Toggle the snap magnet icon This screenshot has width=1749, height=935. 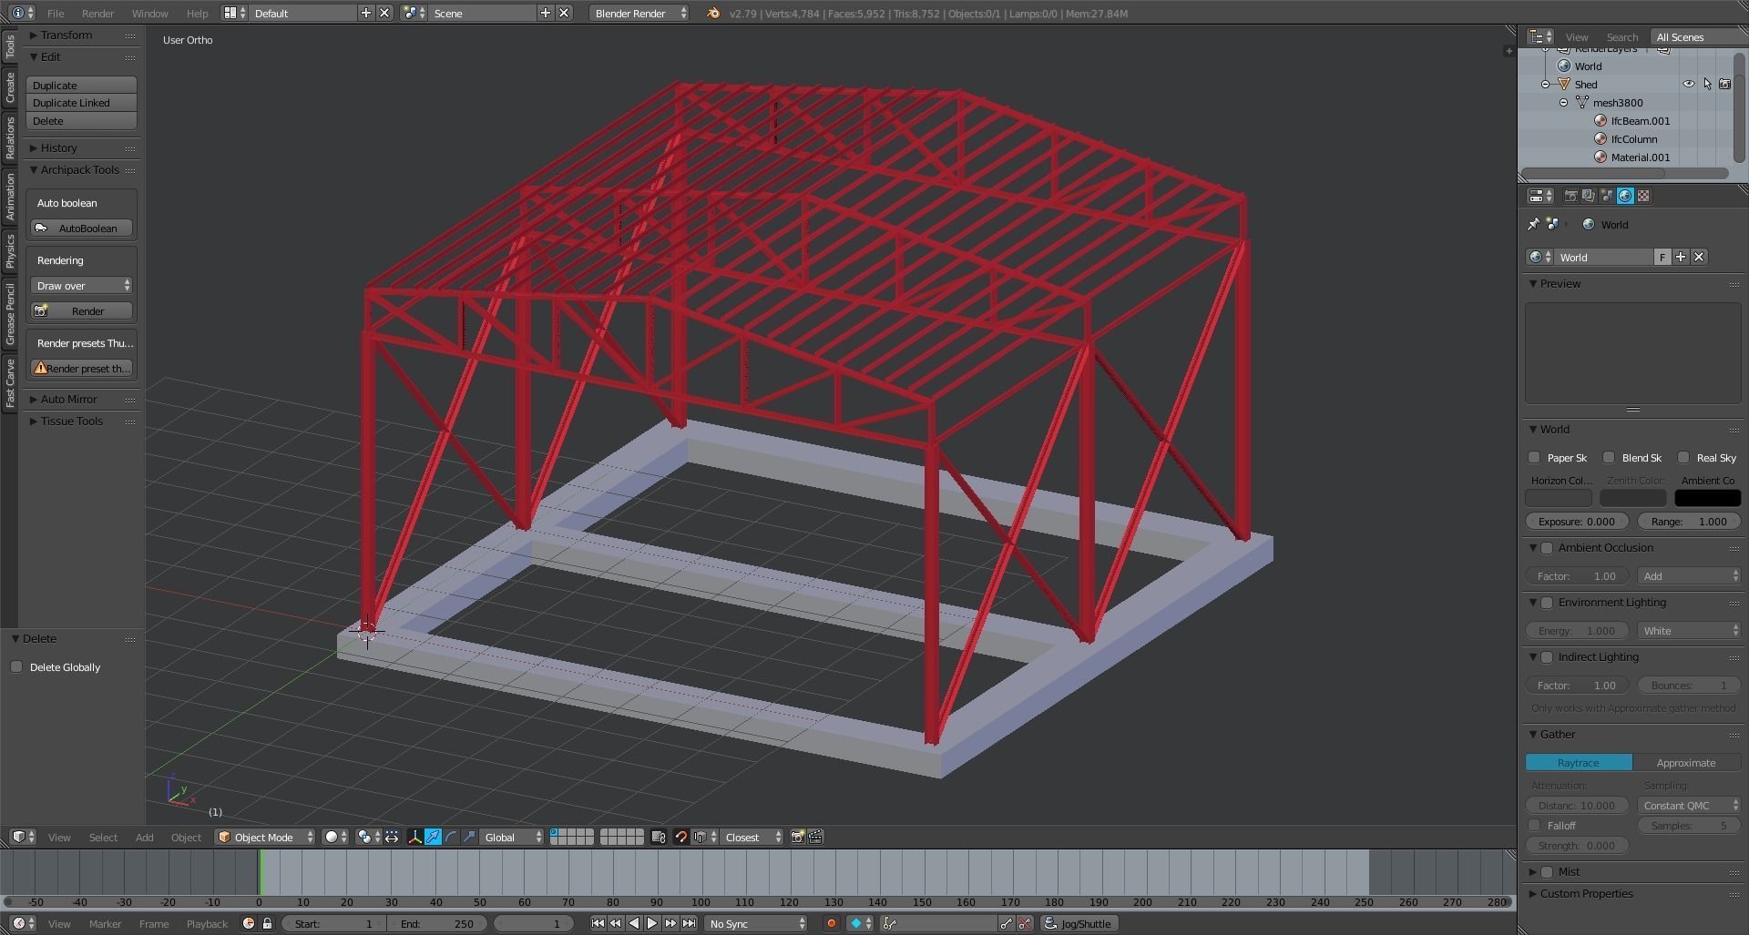tap(681, 837)
